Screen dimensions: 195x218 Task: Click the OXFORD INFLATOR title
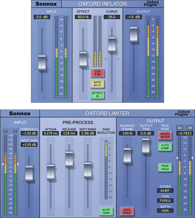click(x=103, y=4)
